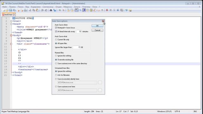The height and width of the screenshot is (114, 203).
Task: Browse folder for 'Save autorecover here'
Action: point(100,90)
